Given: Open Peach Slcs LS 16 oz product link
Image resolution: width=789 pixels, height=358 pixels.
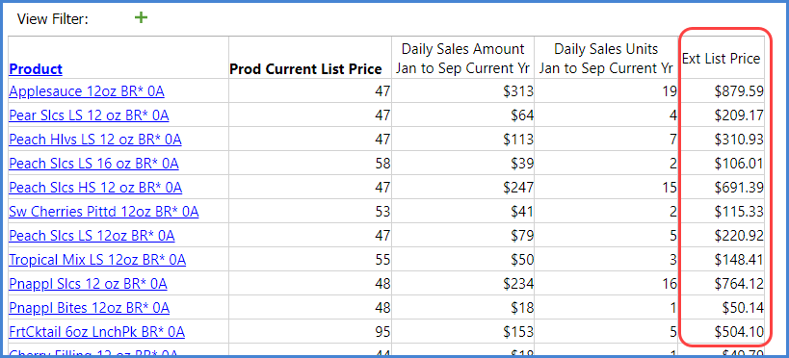Looking at the screenshot, I should (94, 164).
